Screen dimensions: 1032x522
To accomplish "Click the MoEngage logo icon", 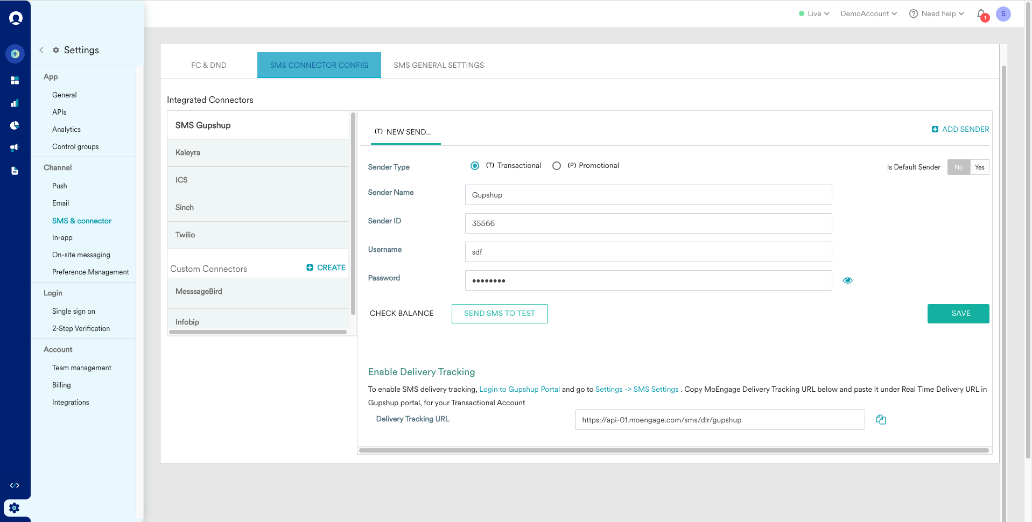I will coord(16,18).
